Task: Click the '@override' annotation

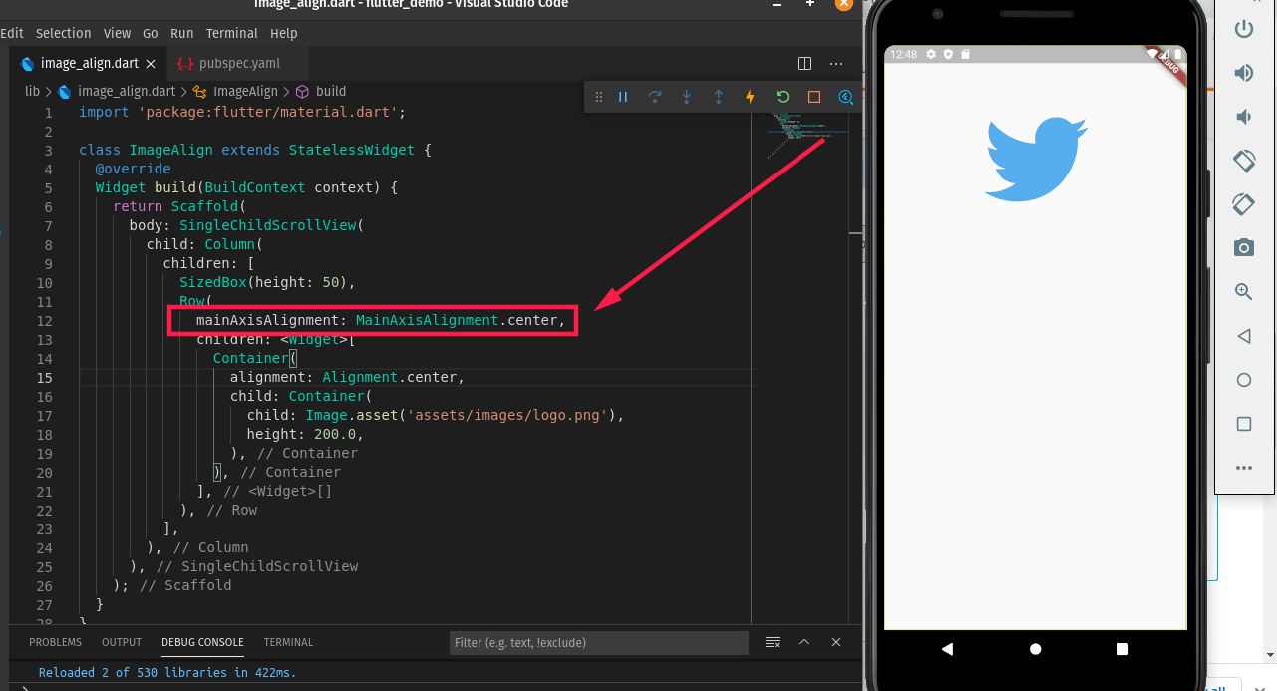Action: pos(133,169)
